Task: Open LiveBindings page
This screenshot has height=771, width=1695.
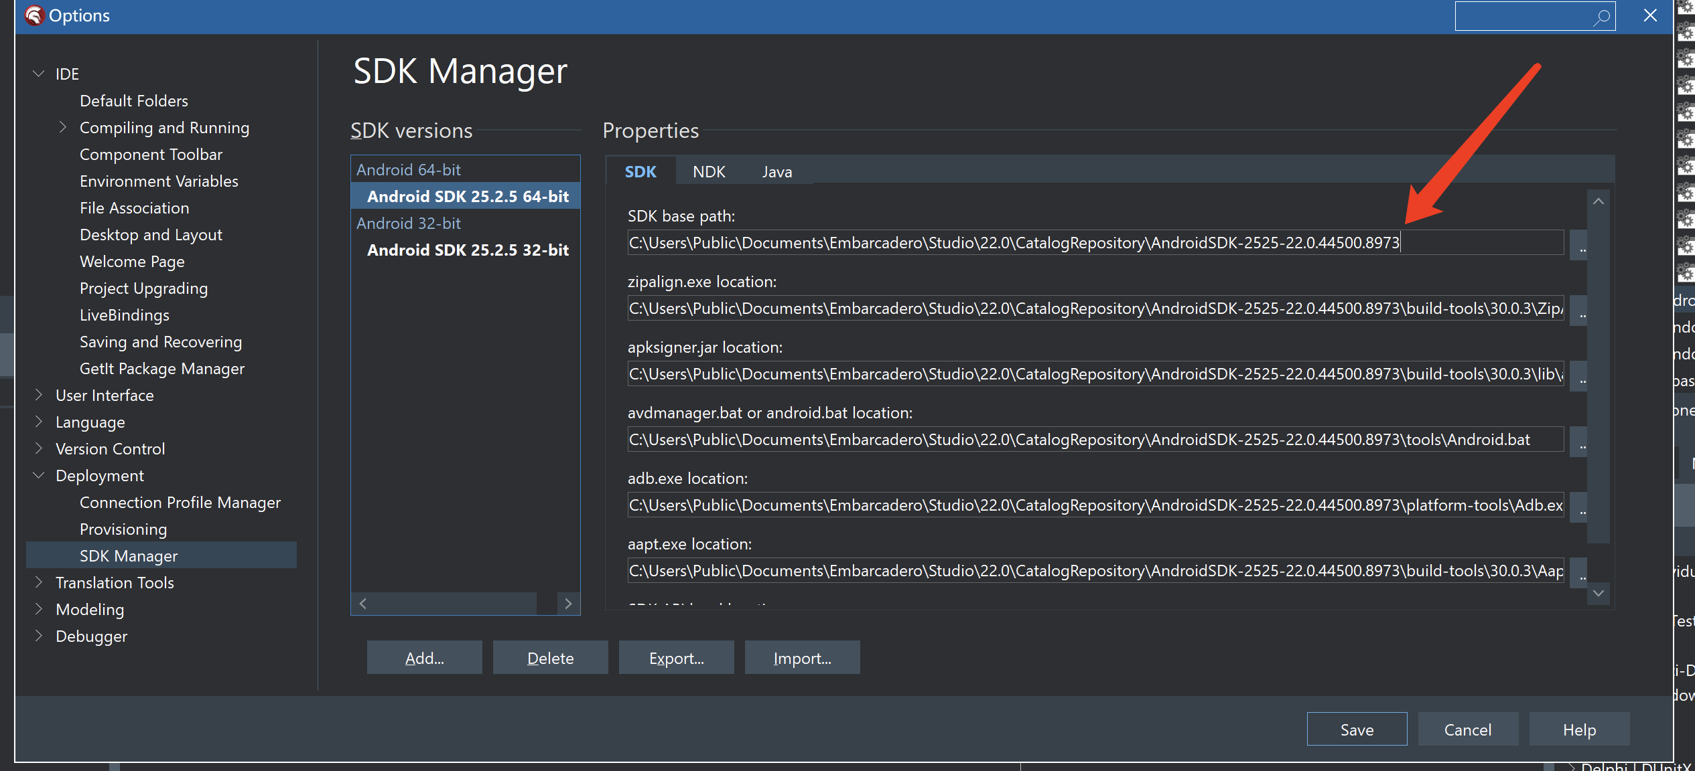Action: coord(125,315)
